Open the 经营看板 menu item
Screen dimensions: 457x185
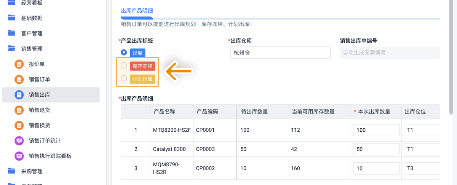pyautogui.click(x=32, y=3)
